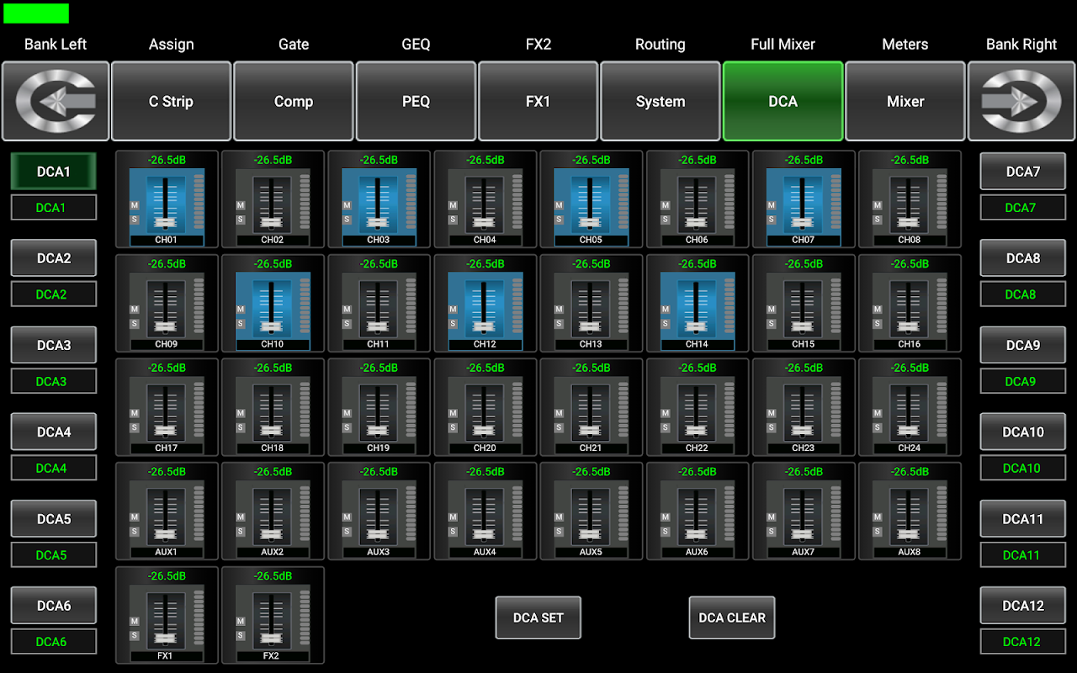1077x673 pixels.
Task: Open the System tab
Action: pos(661,101)
